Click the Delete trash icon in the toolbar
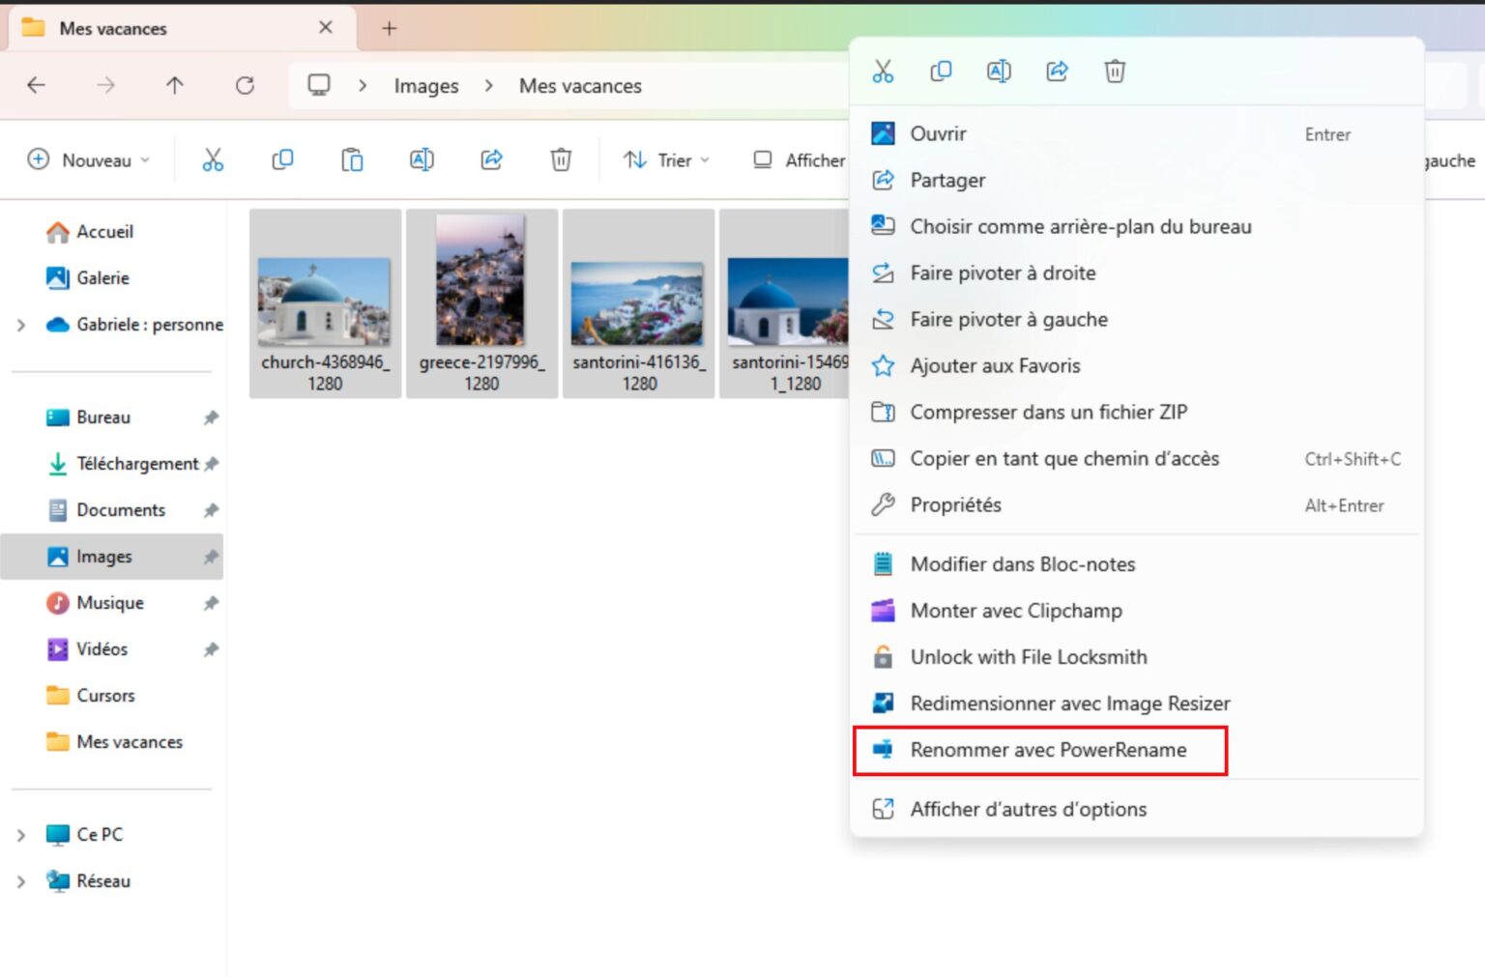The image size is (1485, 977). (561, 159)
